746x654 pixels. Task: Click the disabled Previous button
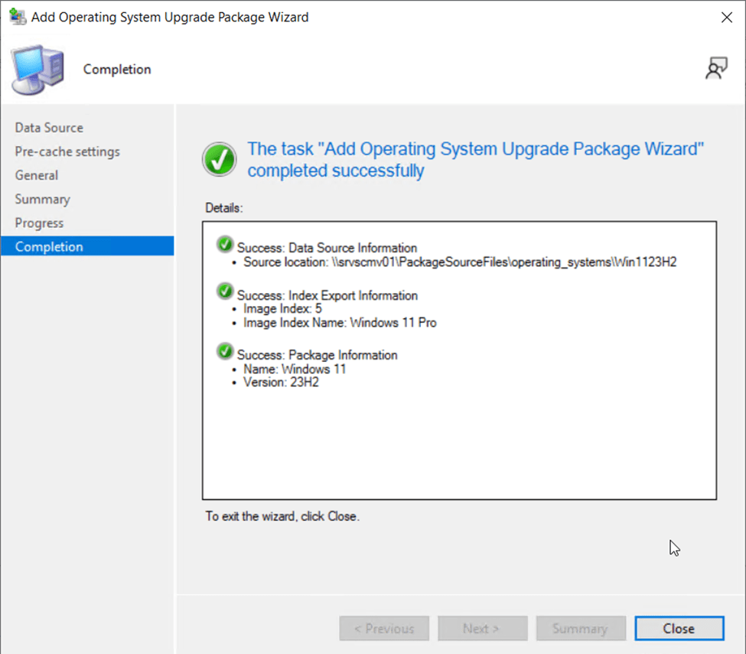pyautogui.click(x=384, y=629)
